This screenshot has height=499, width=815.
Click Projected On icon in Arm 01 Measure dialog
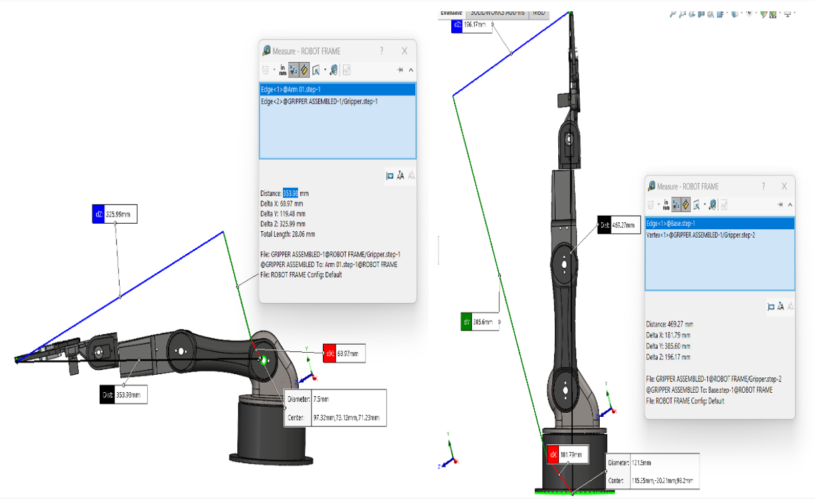[x=316, y=70]
